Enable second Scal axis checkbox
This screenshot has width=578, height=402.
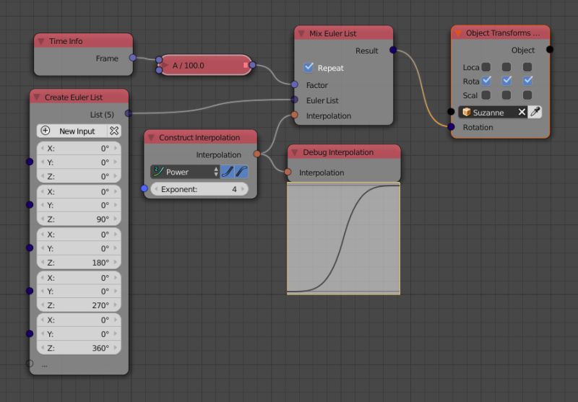pyautogui.click(x=506, y=95)
